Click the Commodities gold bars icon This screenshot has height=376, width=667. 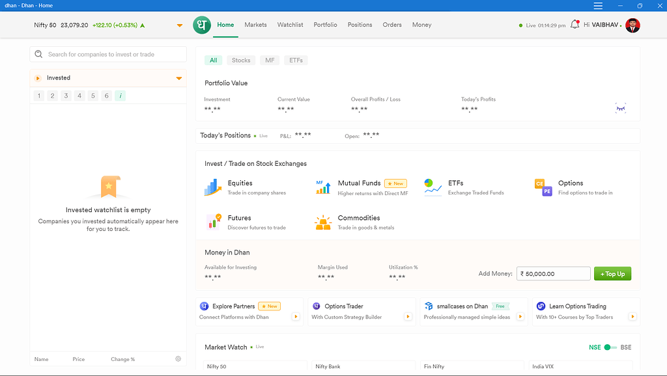323,222
